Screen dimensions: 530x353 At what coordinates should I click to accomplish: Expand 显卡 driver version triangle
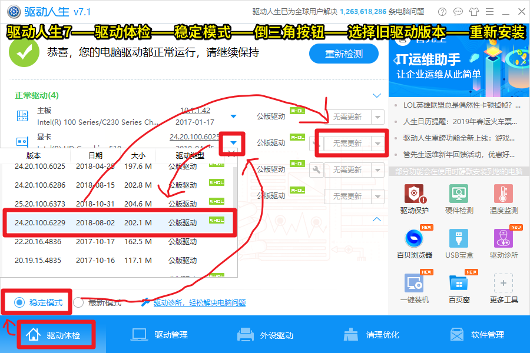(x=233, y=142)
